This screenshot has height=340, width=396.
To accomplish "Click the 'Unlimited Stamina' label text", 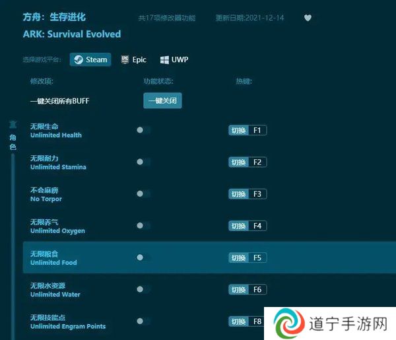I will tap(58, 167).
